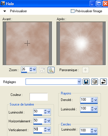Viewport: 108px width, 136px height.
Task: Open the Rayons Densité dropdown arrow
Action: click(x=95, y=100)
